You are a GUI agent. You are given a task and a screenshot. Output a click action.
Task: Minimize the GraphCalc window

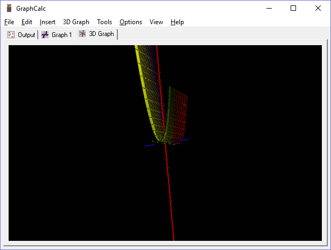pyautogui.click(x=269, y=9)
